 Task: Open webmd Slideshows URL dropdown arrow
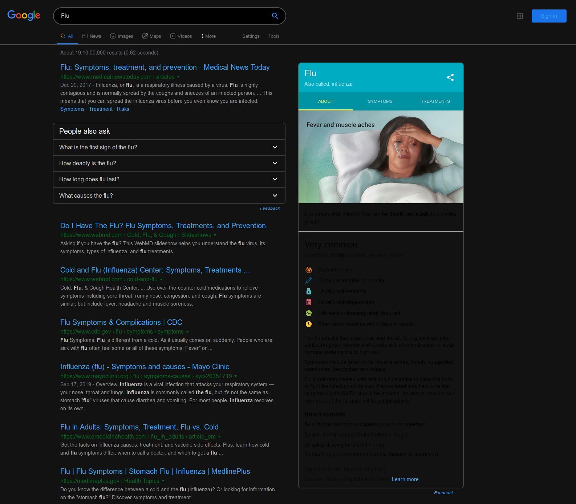(x=215, y=235)
